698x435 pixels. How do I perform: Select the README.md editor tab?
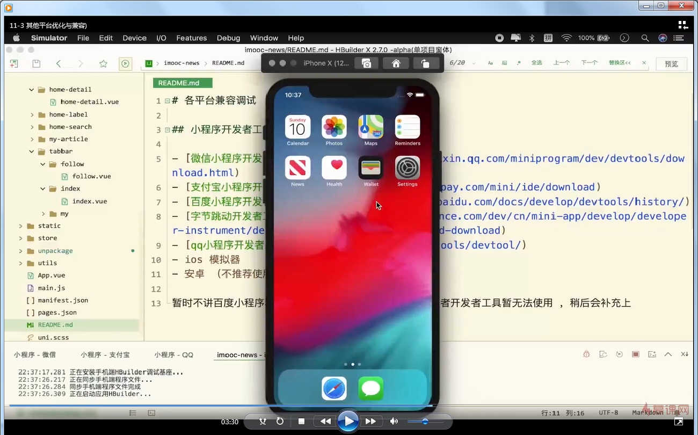pyautogui.click(x=183, y=83)
